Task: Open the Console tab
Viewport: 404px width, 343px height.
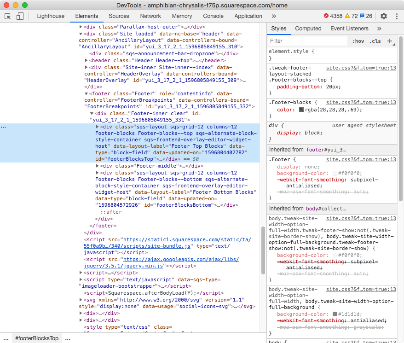Action: pyautogui.click(x=213, y=16)
